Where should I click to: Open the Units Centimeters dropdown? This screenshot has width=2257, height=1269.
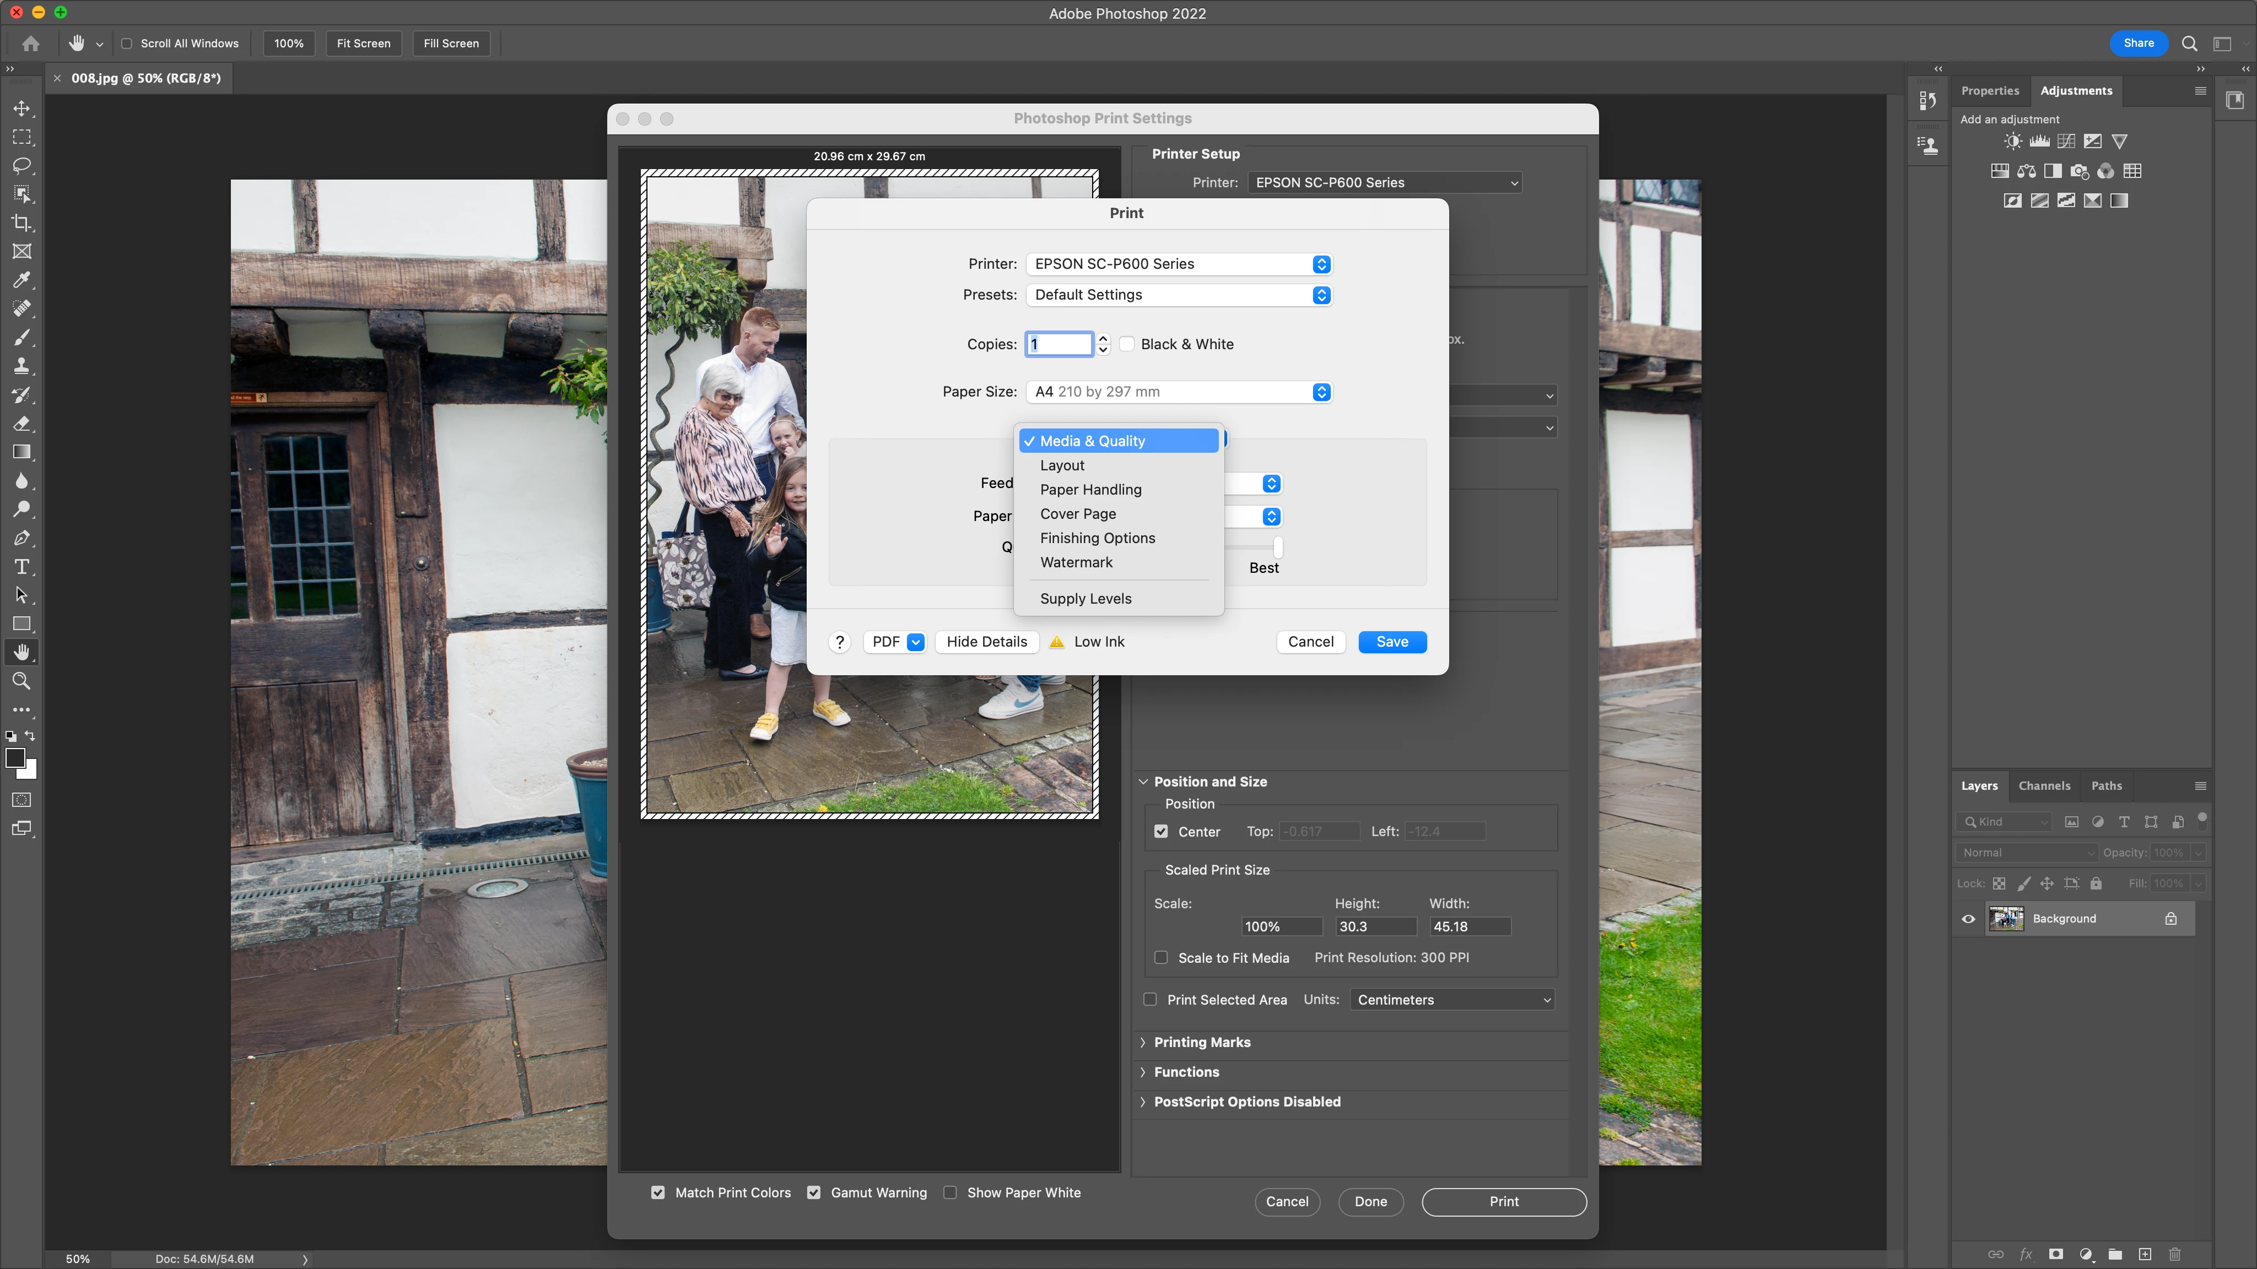(1453, 1000)
